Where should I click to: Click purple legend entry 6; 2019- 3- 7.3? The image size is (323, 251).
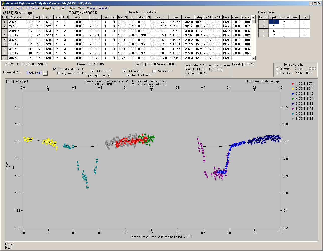coord(303,109)
